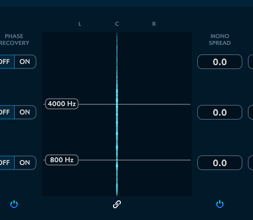Click the R marker above stereo display
This screenshot has width=253, height=220.
[154, 24]
